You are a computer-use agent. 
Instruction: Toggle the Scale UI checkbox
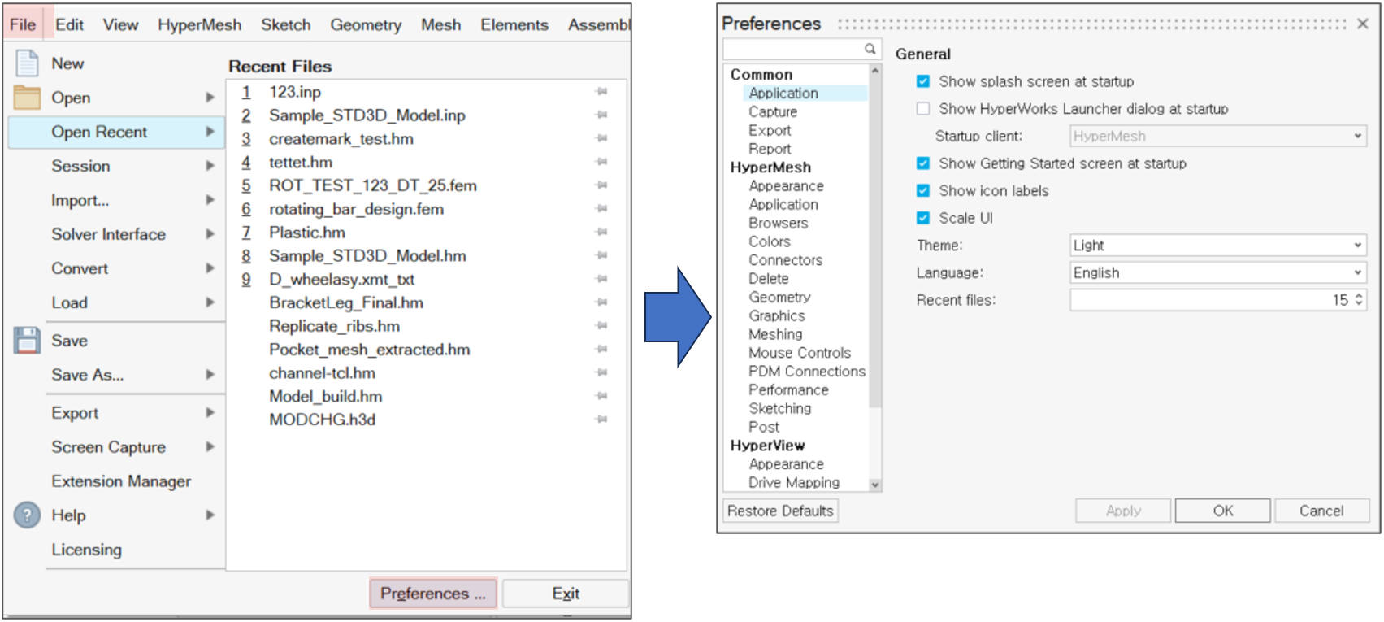click(923, 218)
